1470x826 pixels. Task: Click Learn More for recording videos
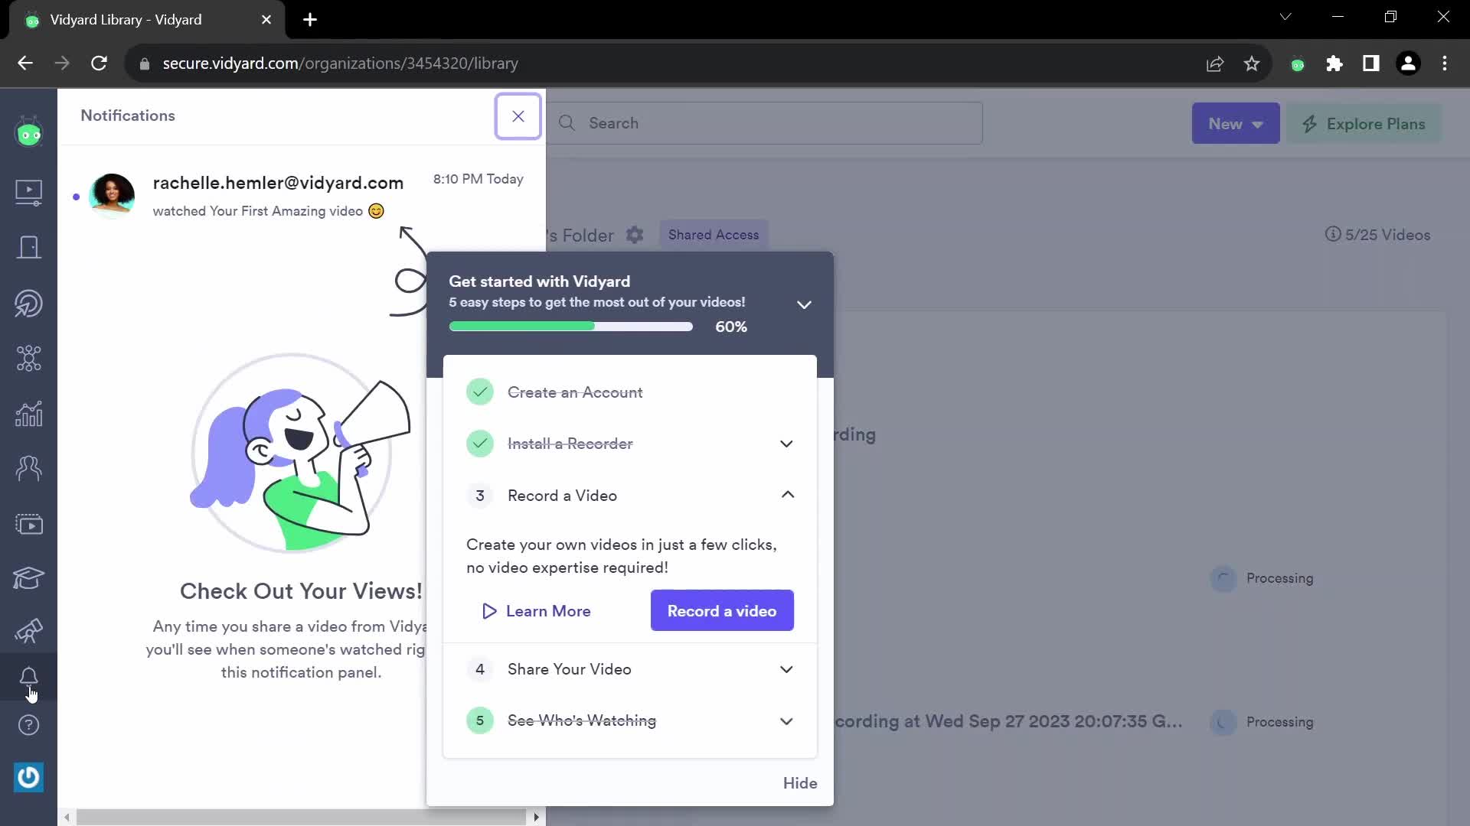click(x=536, y=610)
